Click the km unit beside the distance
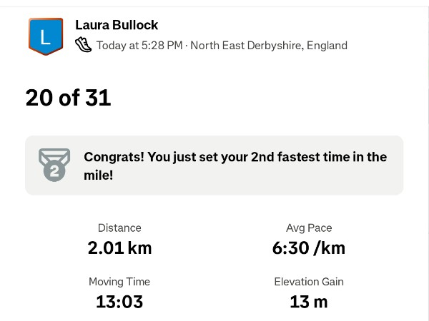429x321 pixels. pyautogui.click(x=139, y=248)
